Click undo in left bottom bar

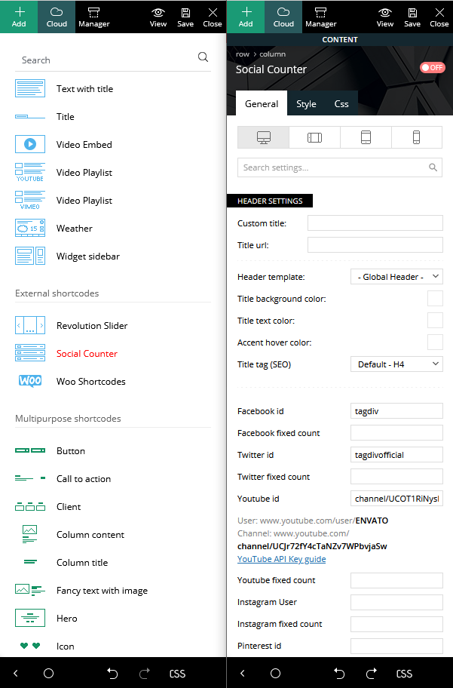(112, 673)
